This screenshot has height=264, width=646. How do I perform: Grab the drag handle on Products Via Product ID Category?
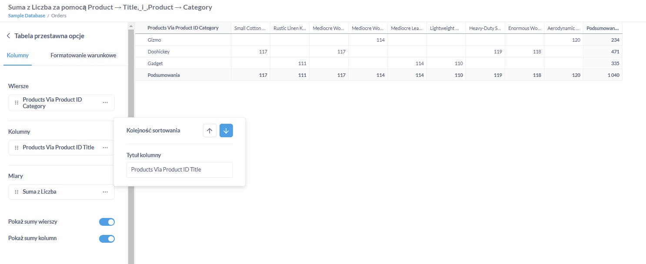tap(16, 102)
